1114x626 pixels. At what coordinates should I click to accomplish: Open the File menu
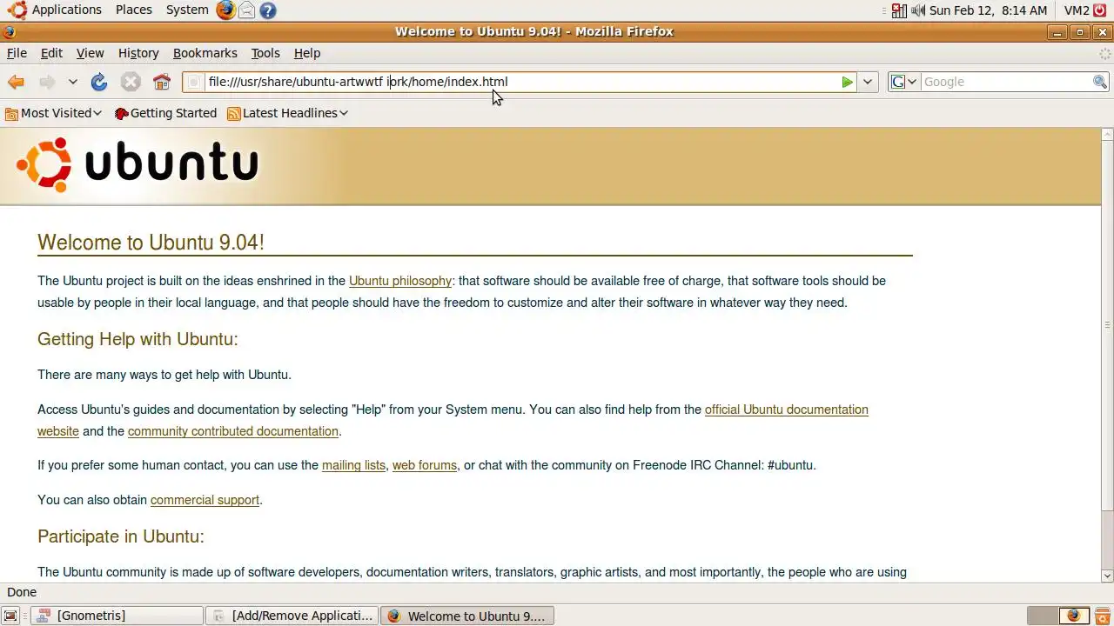(17, 53)
